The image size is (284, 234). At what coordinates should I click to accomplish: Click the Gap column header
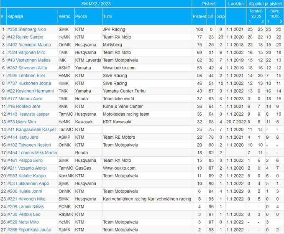coord(220,16)
